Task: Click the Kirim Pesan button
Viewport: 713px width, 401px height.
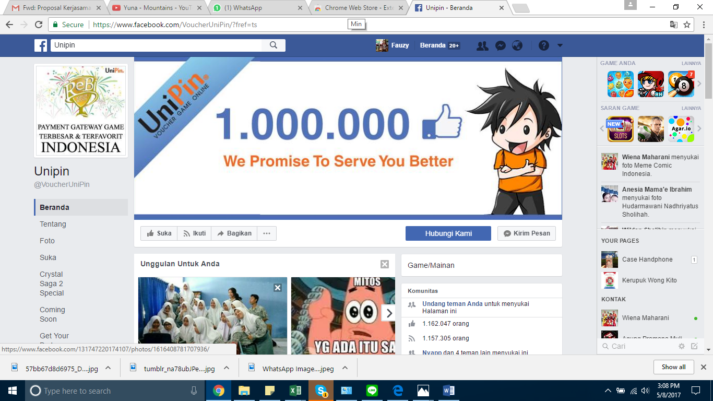Action: [526, 233]
